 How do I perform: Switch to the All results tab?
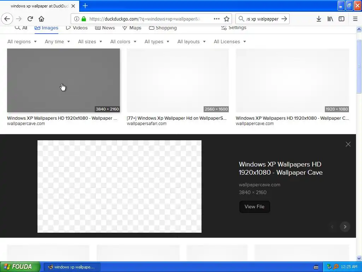pyautogui.click(x=21, y=28)
